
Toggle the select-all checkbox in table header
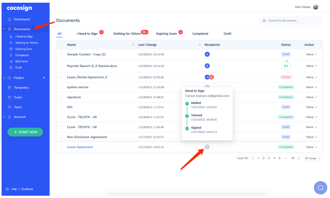point(61,45)
